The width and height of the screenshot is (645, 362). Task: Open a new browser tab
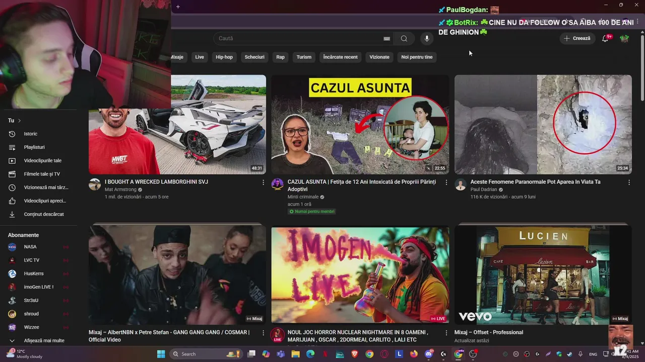click(x=178, y=7)
